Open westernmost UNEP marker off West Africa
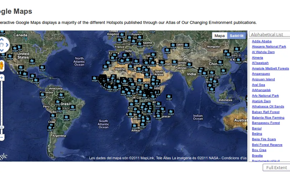290x174 pixels. (x=95, y=79)
